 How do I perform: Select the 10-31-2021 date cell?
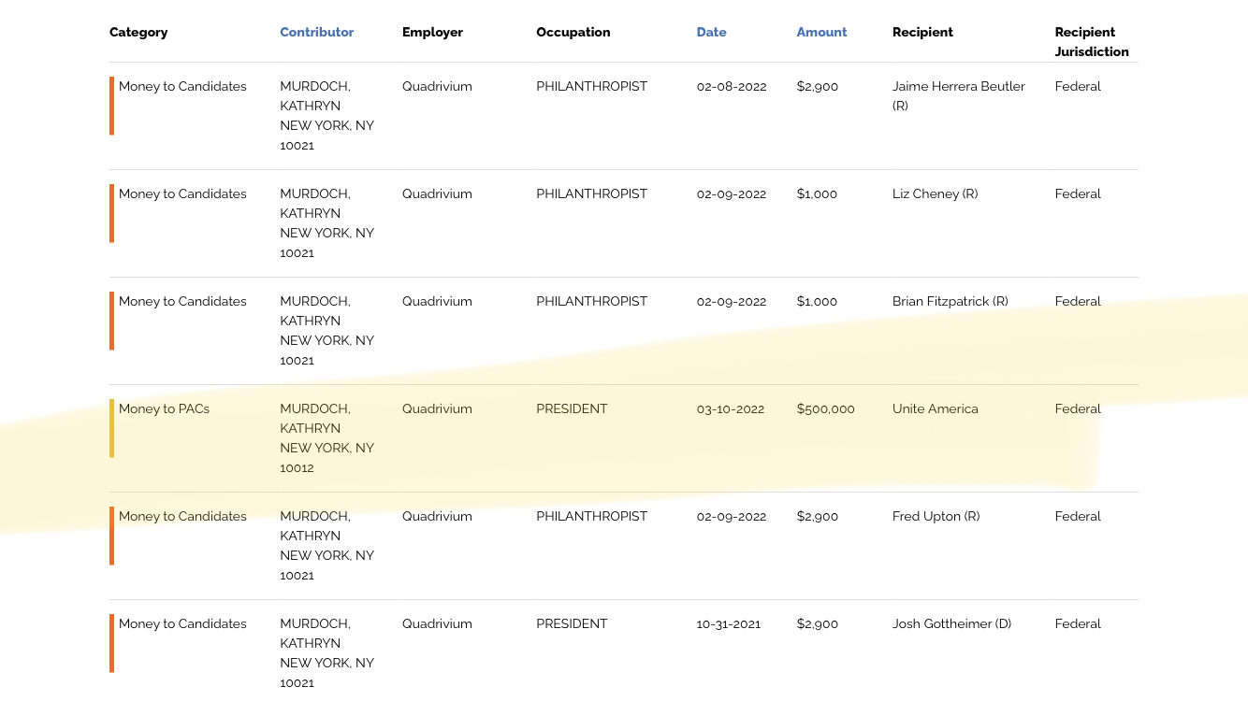coord(728,623)
